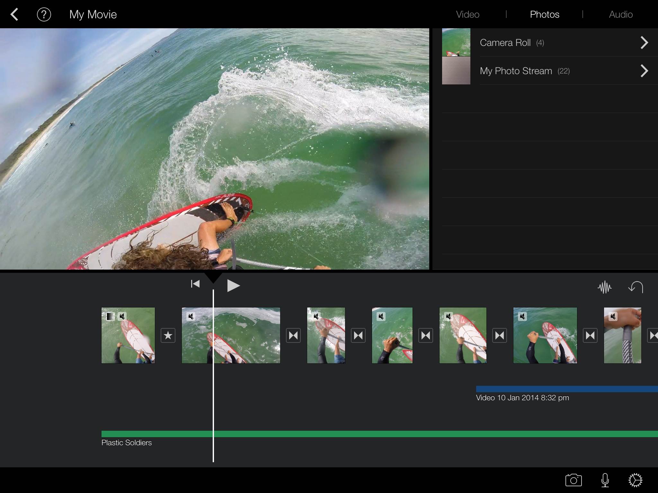Open the Camera Roll thumbnail

(x=456, y=42)
